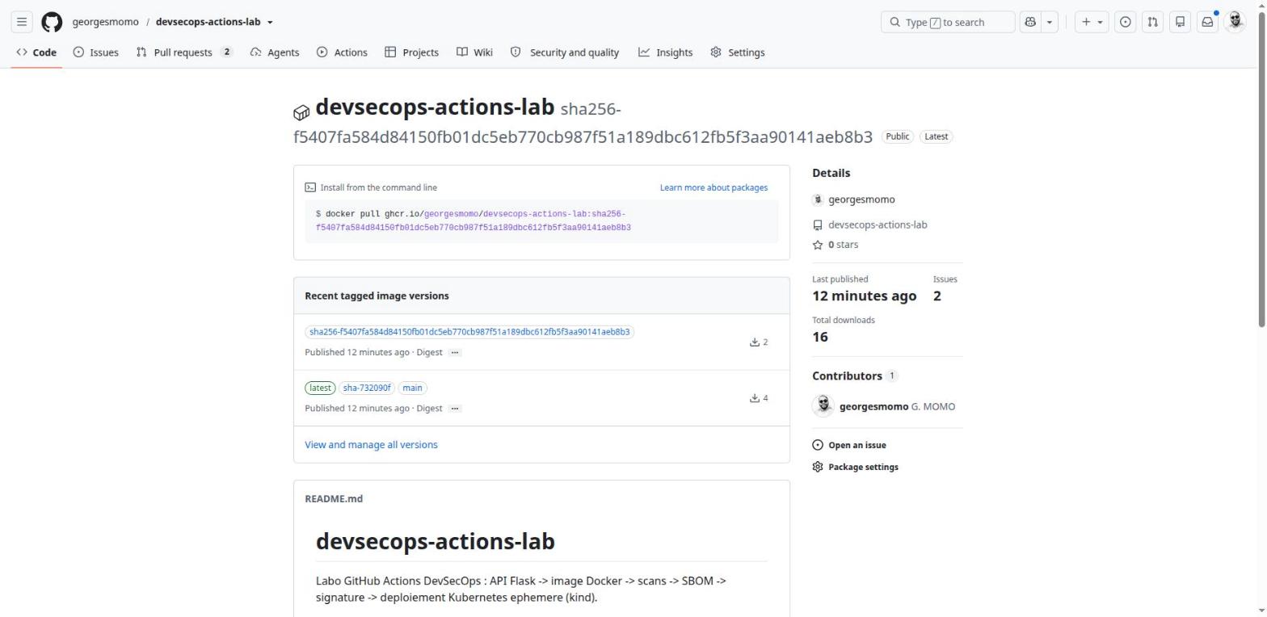
Task: Select the sha-732090f tag
Action: (367, 388)
